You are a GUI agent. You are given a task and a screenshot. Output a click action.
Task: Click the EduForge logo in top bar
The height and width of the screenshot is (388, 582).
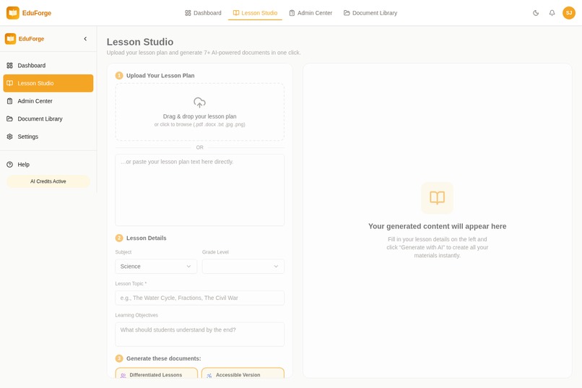tap(29, 13)
